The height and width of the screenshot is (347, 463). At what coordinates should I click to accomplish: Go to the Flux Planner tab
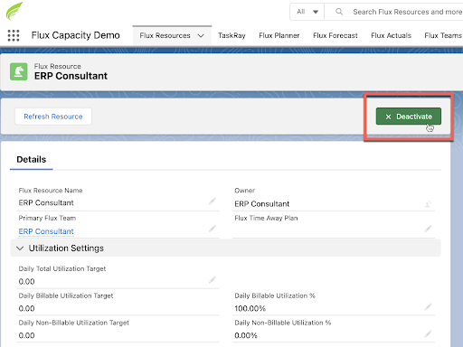pyautogui.click(x=279, y=35)
